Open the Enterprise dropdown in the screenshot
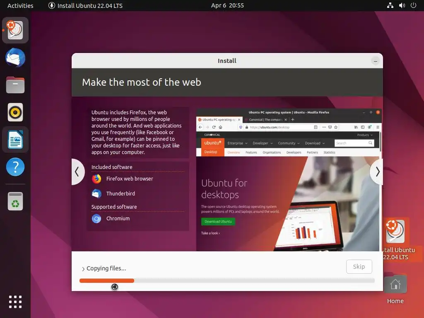Viewport: 424px width, 318px height. point(237,143)
